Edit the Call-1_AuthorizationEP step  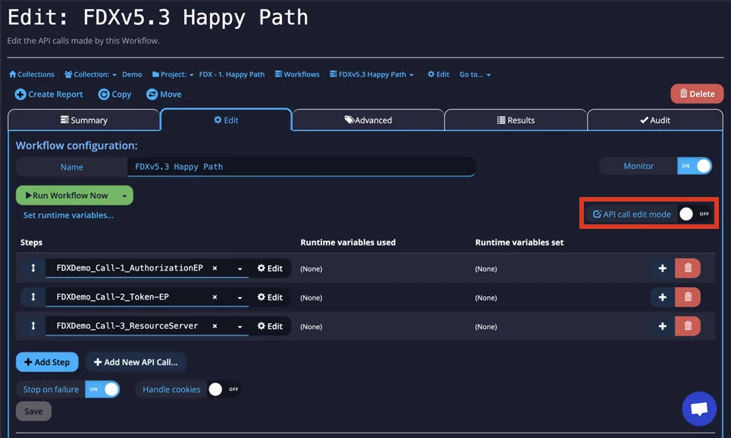(x=270, y=268)
